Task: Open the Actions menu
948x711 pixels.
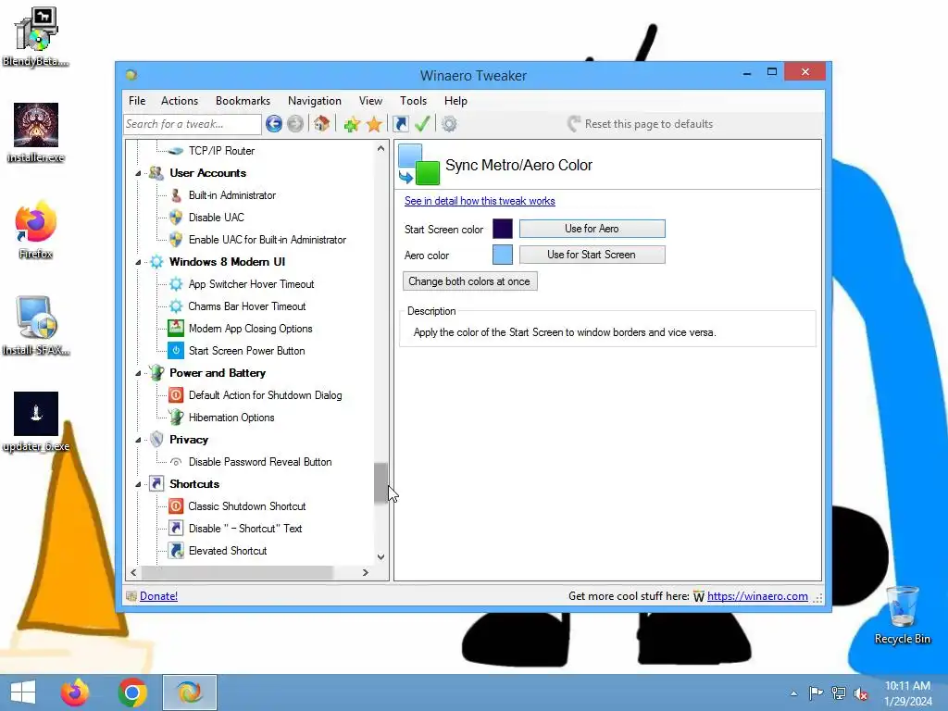Action: pos(180,101)
